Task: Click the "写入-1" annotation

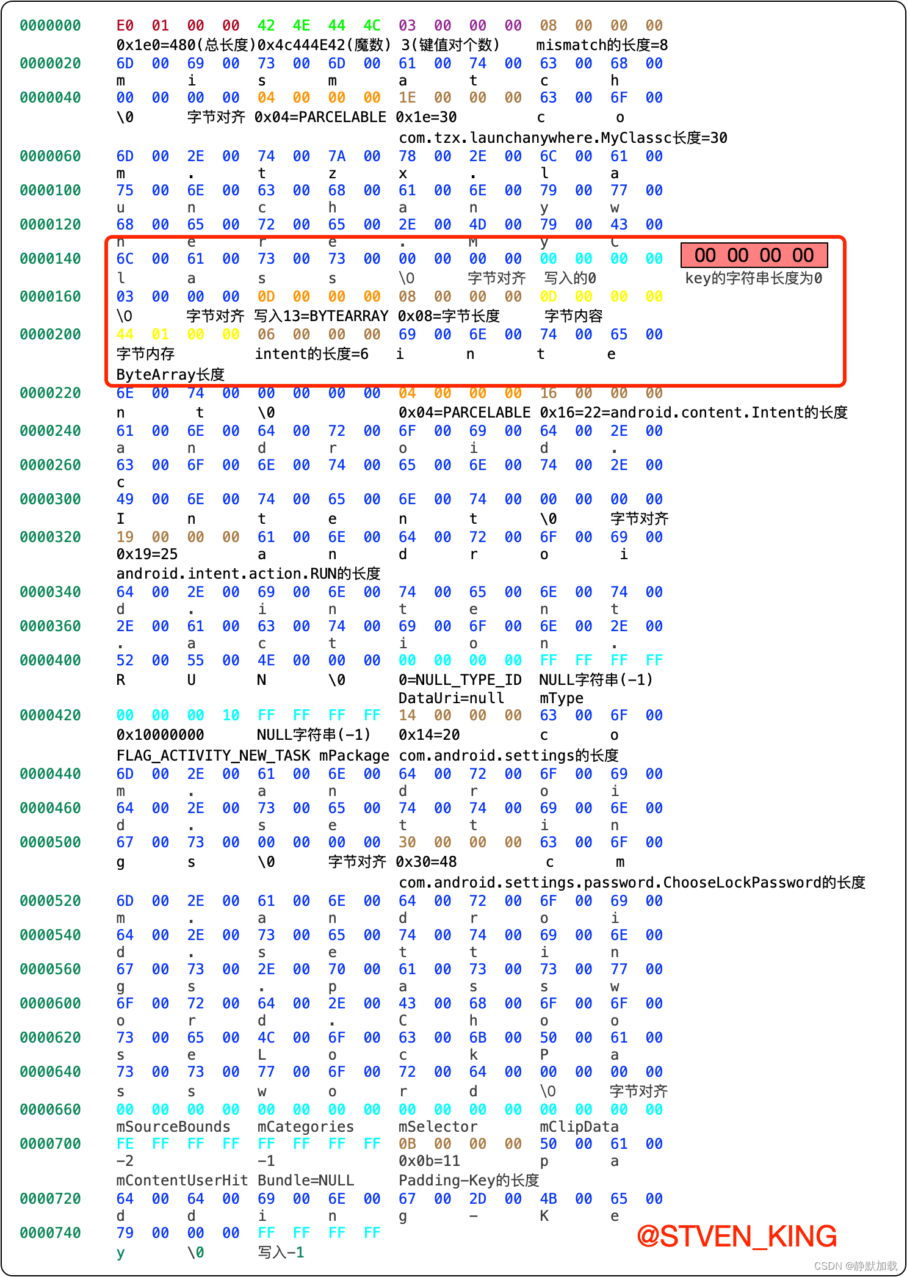Action: (281, 1252)
